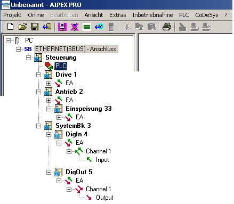Image resolution: width=234 pixels, height=204 pixels.
Task: Collapse the Antrieb 2 node
Action: pos(38,92)
